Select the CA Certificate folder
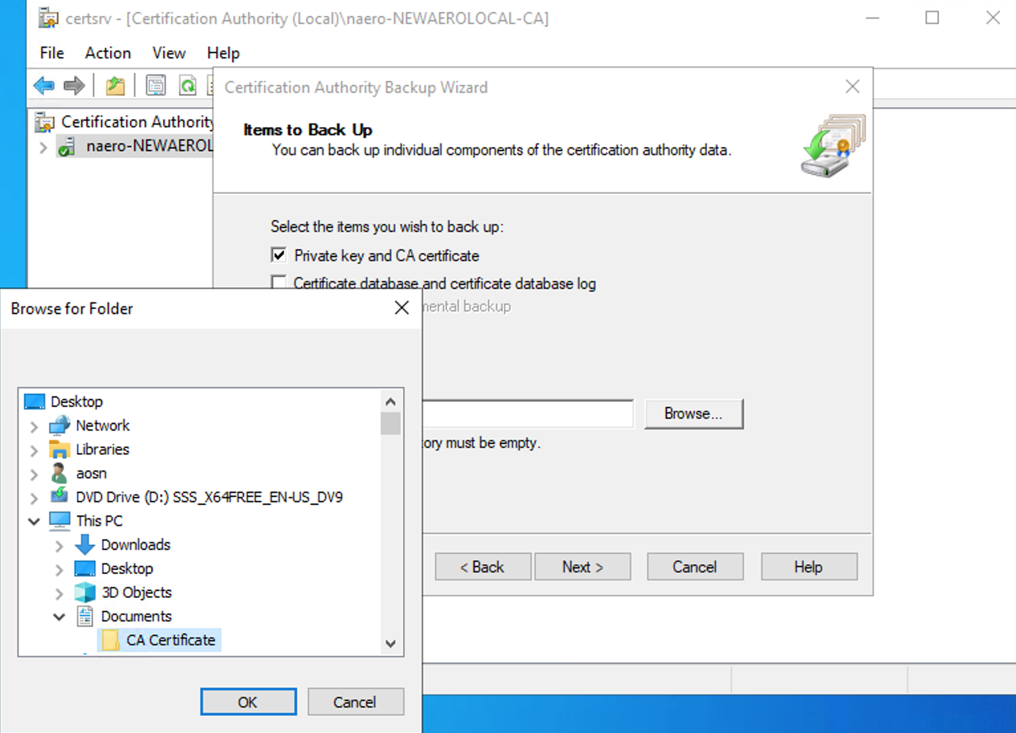 pyautogui.click(x=170, y=640)
